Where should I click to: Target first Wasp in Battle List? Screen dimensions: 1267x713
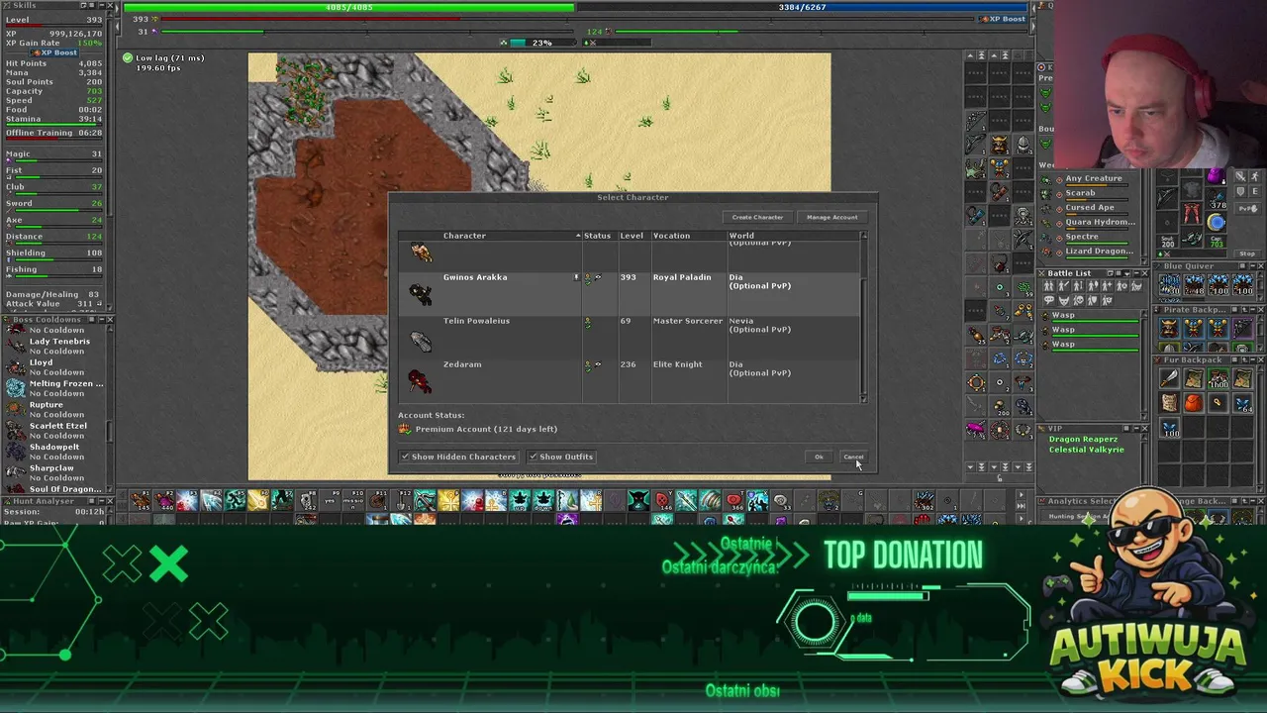[1089, 316]
